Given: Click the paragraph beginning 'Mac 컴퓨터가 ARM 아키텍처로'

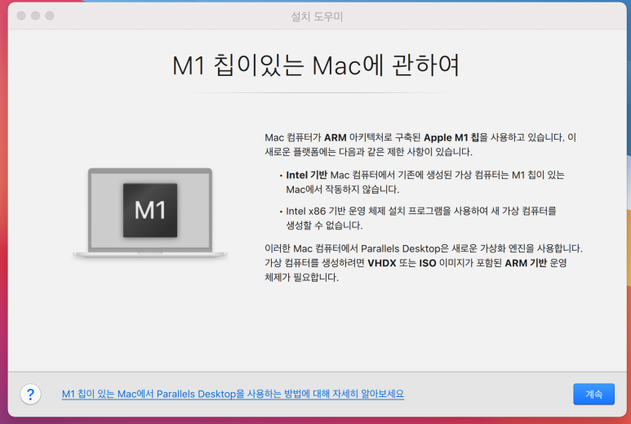Looking at the screenshot, I should point(420,145).
